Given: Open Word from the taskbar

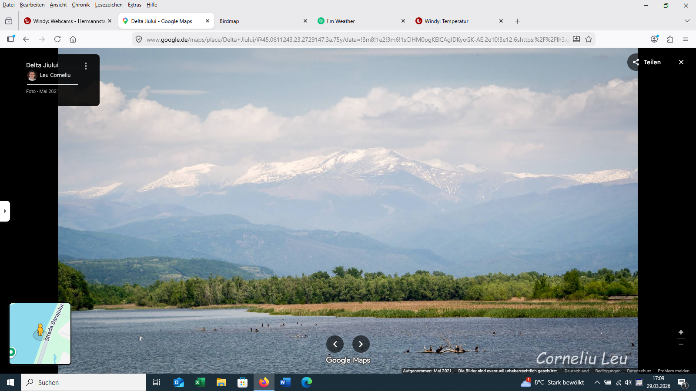Looking at the screenshot, I should pos(285,382).
